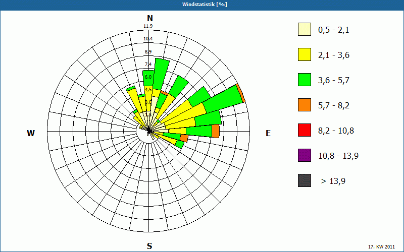Screen dimensions: 404x252
Task: Click the tall green north-northeast wind bar
Action: (x=161, y=74)
